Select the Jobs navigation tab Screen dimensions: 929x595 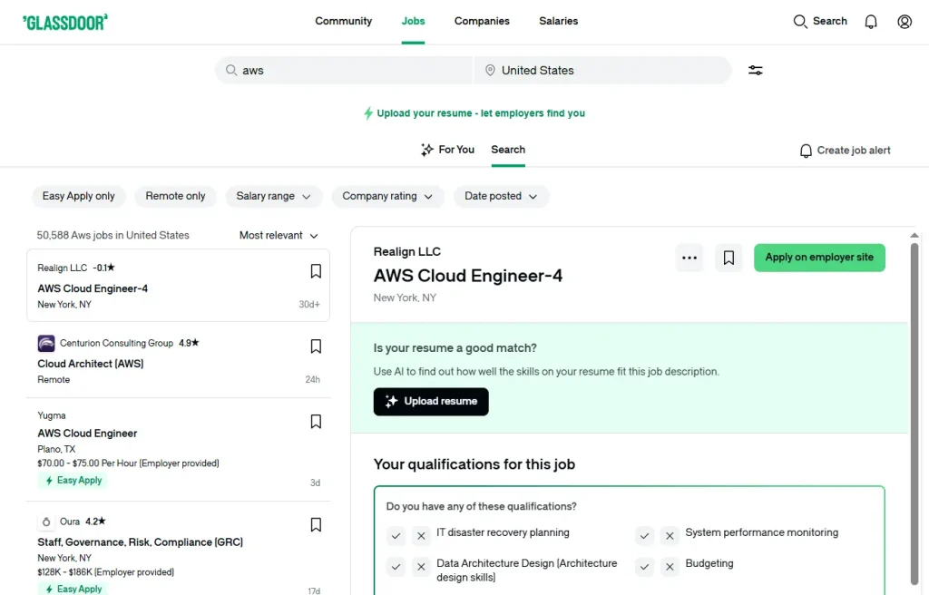tap(413, 22)
